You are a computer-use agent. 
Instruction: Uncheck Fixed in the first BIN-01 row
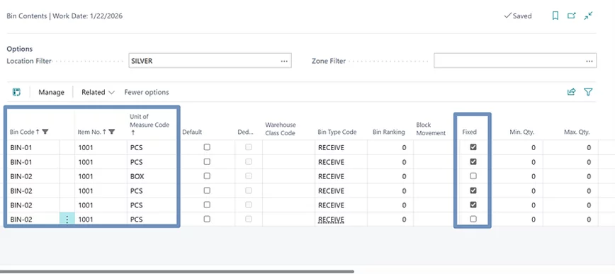(473, 147)
